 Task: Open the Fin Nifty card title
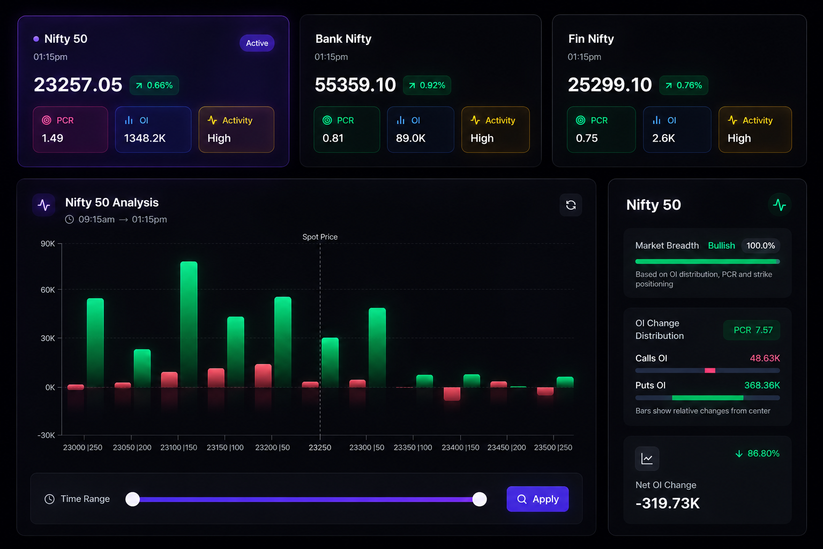pyautogui.click(x=591, y=39)
